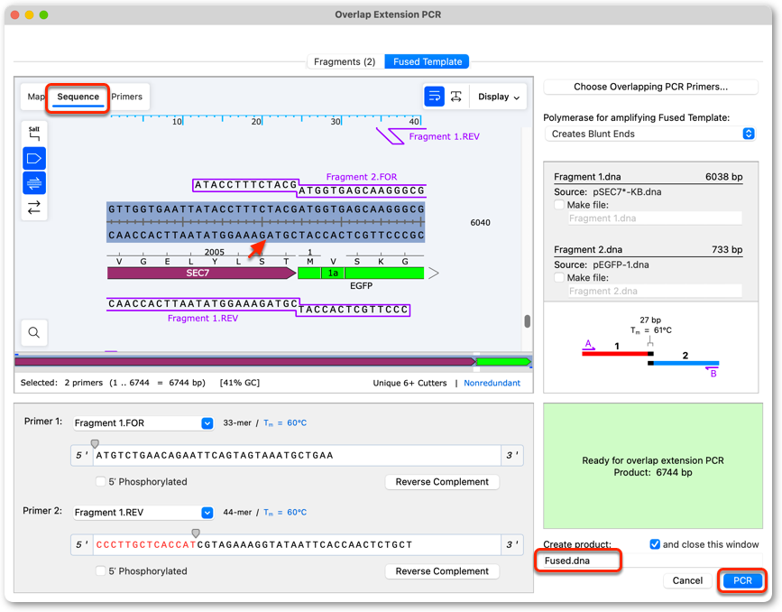782x612 pixels.
Task: Select the Fragment 2.FOR primer label
Action: click(x=361, y=177)
